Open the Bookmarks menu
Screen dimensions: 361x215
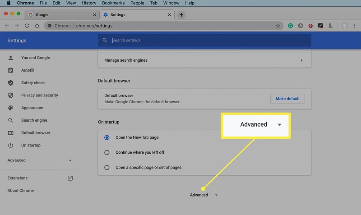[113, 3]
